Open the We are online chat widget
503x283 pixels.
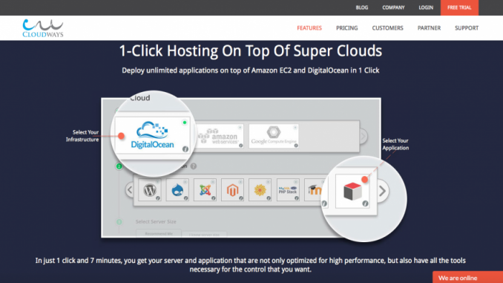coord(467,278)
